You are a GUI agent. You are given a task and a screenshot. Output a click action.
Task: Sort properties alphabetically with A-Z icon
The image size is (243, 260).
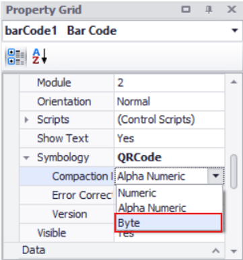coord(40,56)
